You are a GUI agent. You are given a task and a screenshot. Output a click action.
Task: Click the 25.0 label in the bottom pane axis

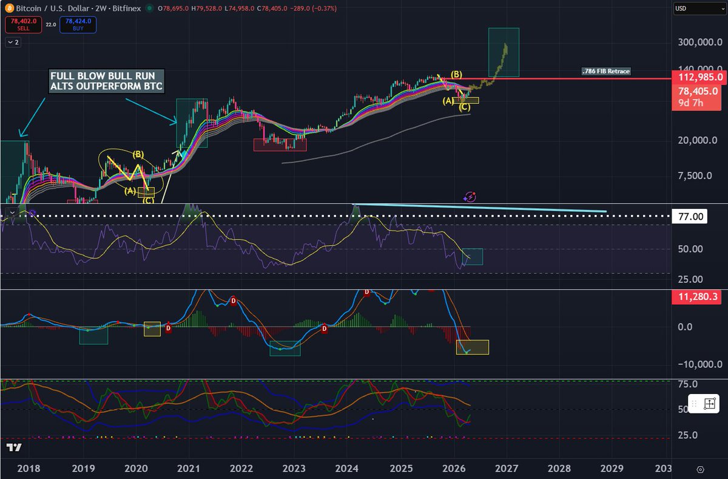(x=688, y=435)
